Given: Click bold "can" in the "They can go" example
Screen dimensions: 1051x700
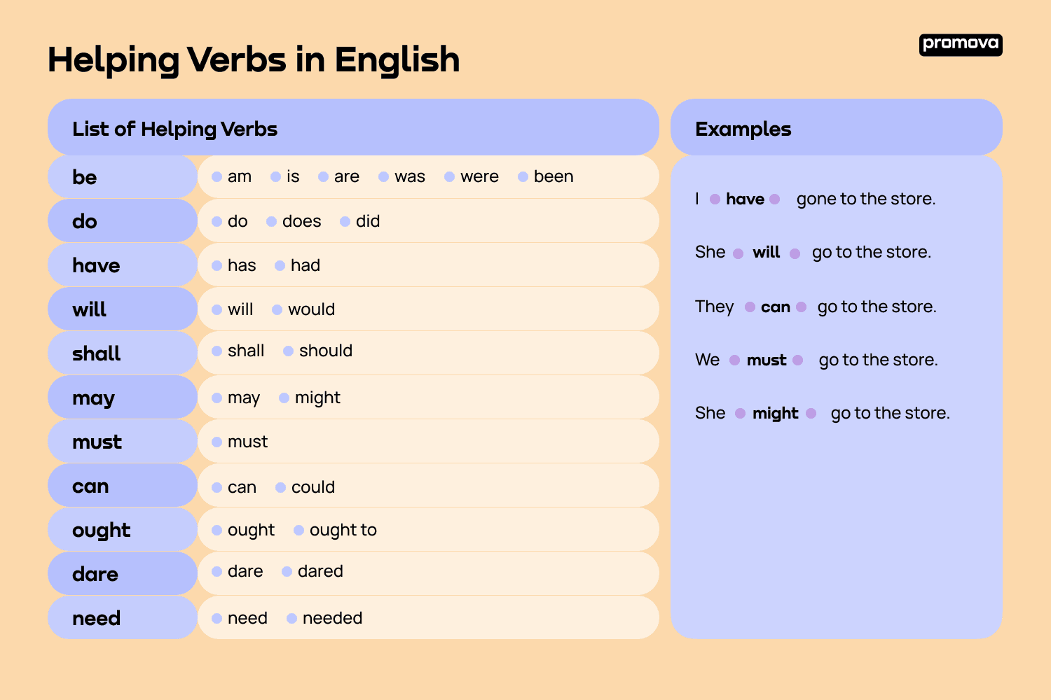Looking at the screenshot, I should 776,307.
